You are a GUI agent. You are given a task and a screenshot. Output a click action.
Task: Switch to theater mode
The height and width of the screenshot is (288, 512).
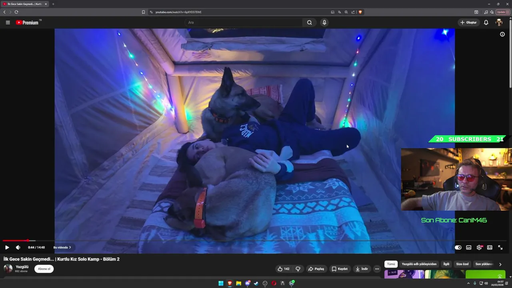coord(490,247)
